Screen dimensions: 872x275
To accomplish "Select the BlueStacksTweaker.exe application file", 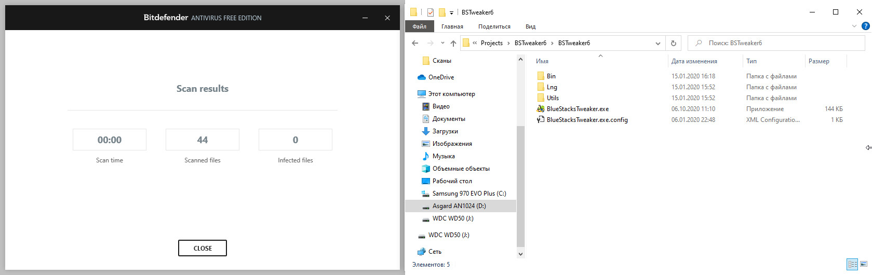I will tap(578, 109).
